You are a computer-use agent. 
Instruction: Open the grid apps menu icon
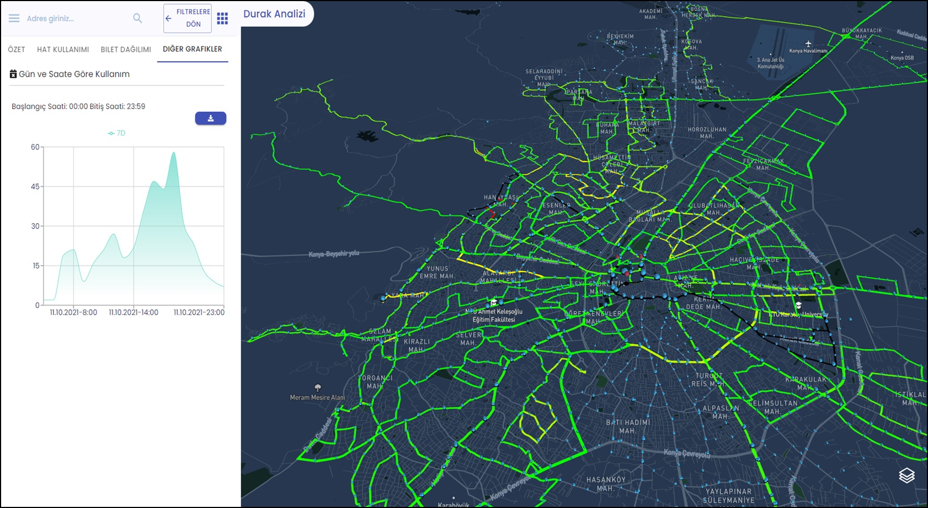click(x=222, y=18)
